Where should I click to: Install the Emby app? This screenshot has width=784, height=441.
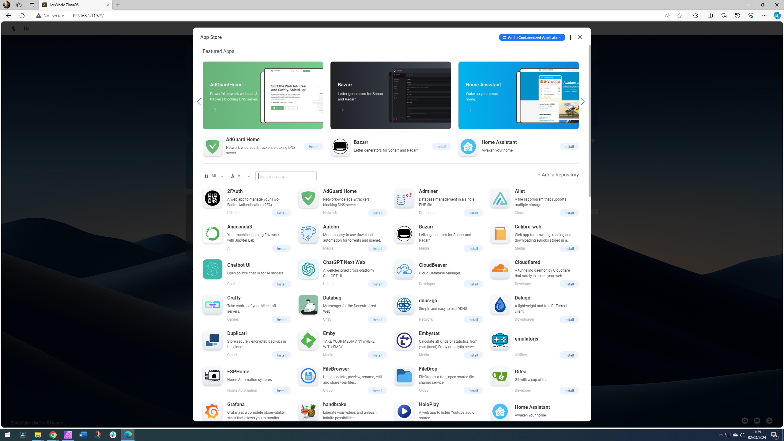pos(377,355)
